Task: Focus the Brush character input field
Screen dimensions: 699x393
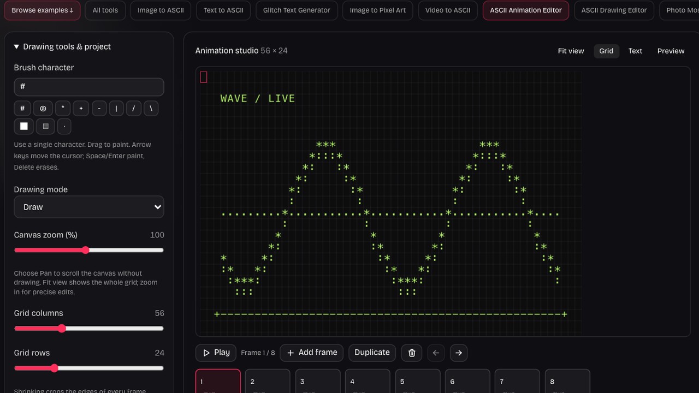Action: pos(89,87)
